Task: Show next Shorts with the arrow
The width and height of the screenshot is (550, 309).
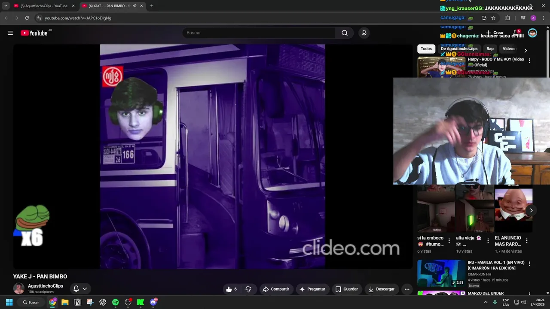Action: (531, 210)
